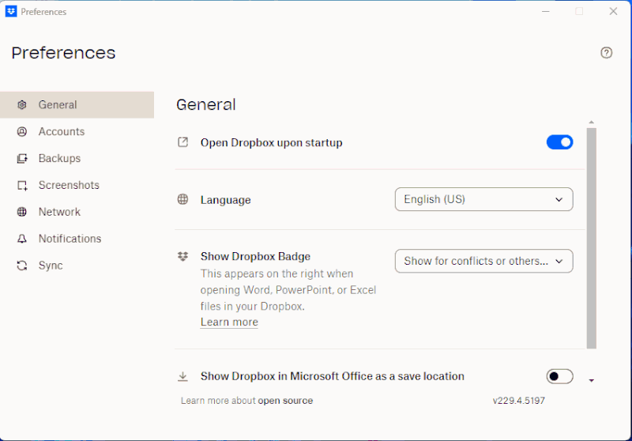Go to the Sync settings section
Screen dimensions: 632x441
pyautogui.click(x=51, y=266)
